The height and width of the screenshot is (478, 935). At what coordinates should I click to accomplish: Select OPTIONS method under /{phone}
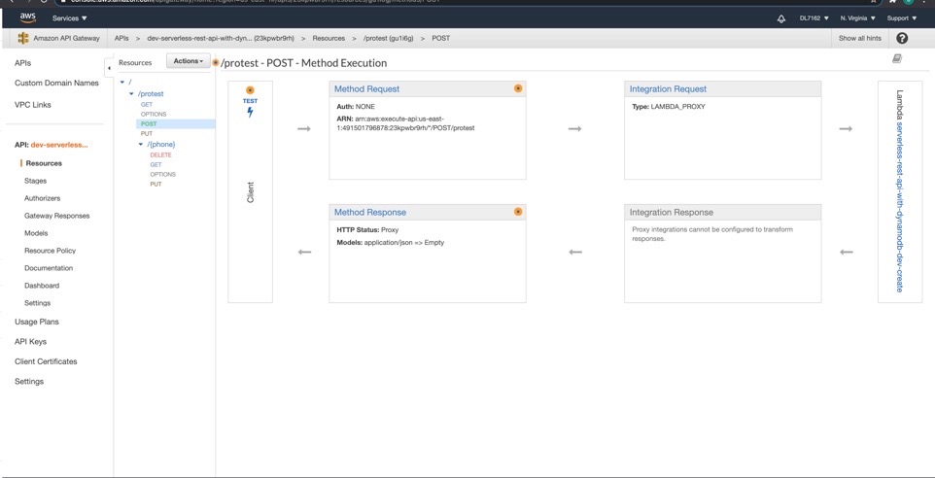pos(162,174)
